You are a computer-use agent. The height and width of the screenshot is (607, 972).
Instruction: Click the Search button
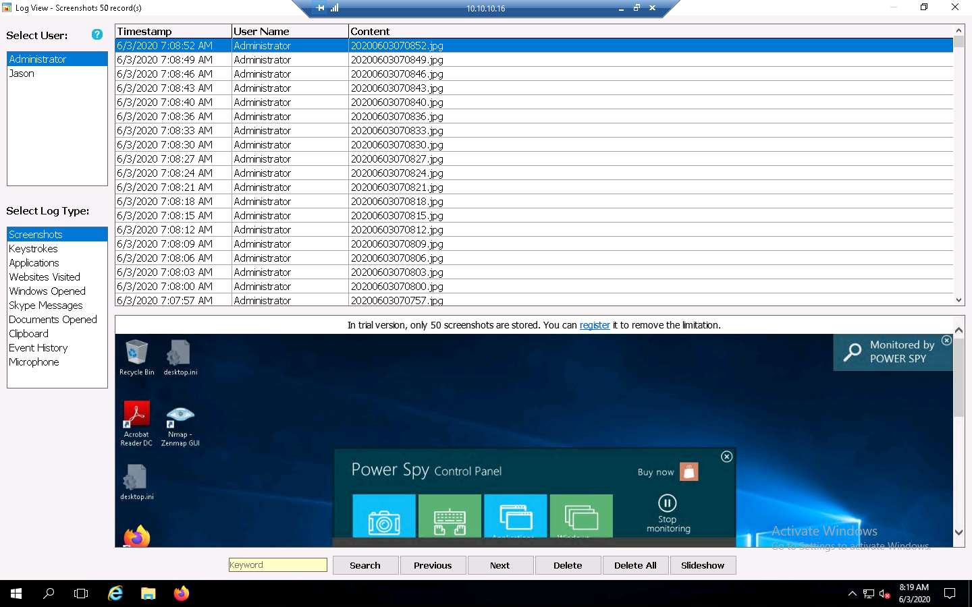click(365, 565)
